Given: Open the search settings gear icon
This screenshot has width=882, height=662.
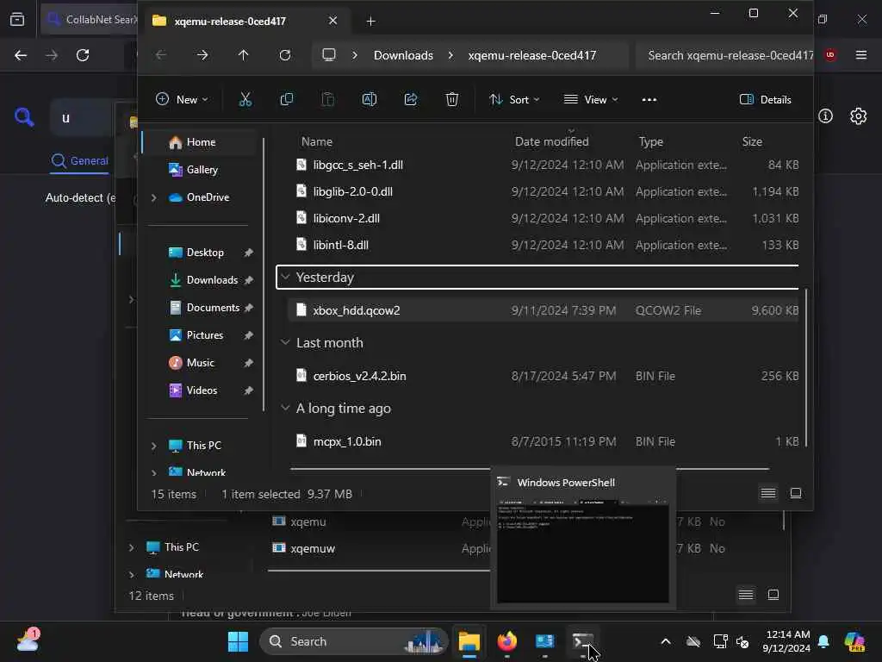Looking at the screenshot, I should pyautogui.click(x=858, y=116).
